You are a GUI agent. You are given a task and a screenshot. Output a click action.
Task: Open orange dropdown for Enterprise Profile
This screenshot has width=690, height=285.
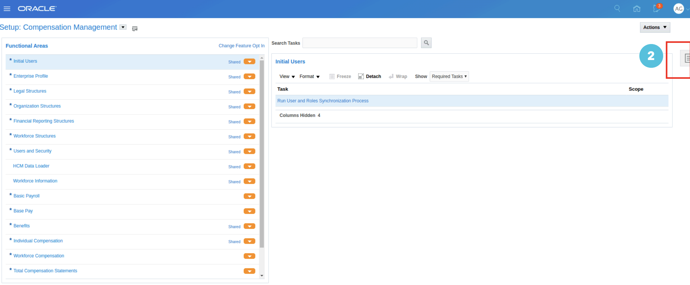[250, 76]
